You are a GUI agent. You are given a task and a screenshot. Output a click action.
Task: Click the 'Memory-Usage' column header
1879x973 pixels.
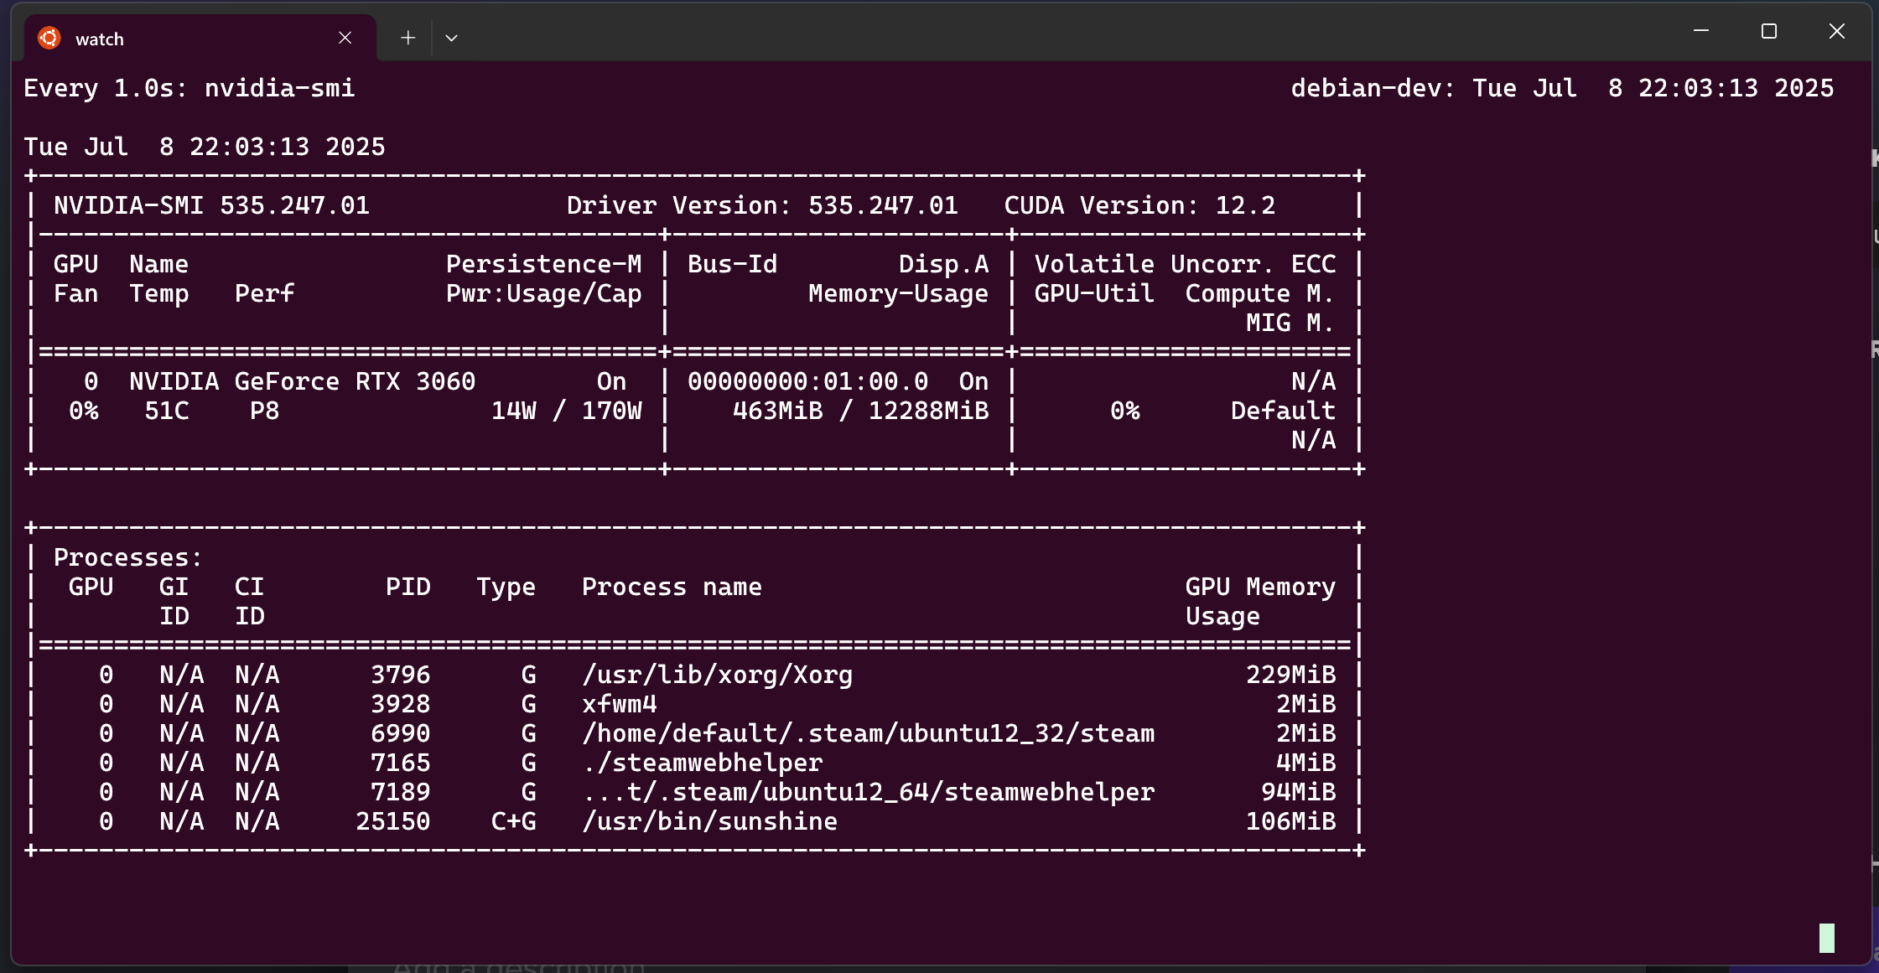[898, 293]
